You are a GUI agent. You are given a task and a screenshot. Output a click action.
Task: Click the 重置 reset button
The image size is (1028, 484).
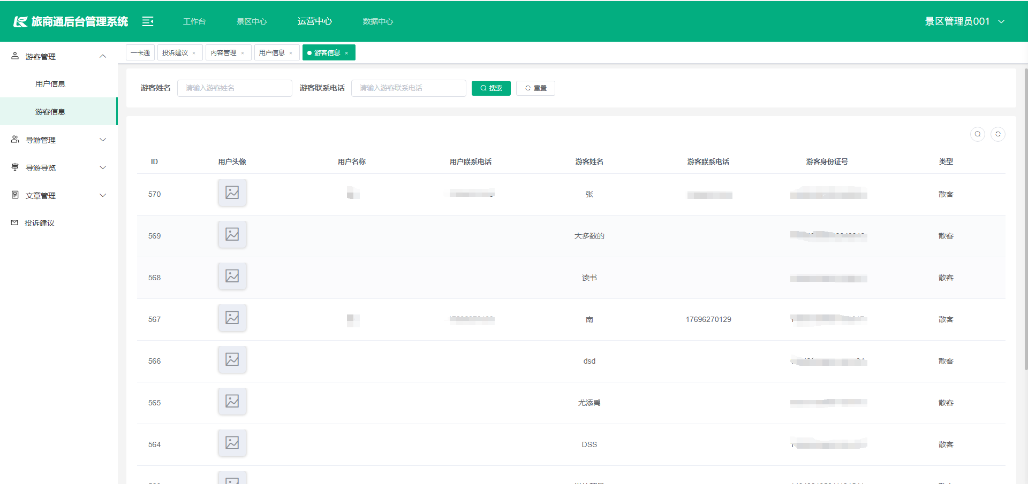pos(535,88)
